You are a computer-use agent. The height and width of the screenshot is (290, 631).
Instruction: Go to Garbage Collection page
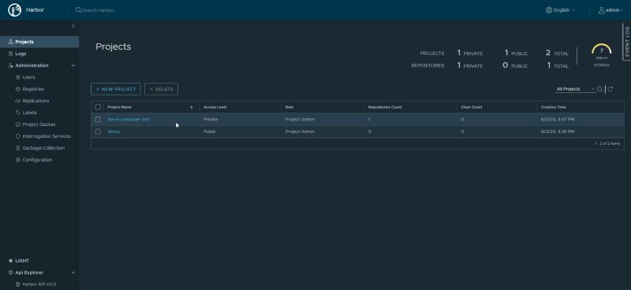click(43, 148)
